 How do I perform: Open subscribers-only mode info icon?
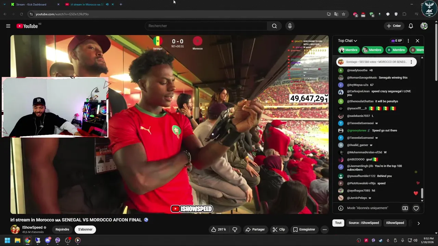tap(341, 208)
